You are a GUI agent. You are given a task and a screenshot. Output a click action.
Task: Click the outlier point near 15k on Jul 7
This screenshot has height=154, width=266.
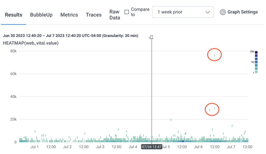(x=232, y=126)
